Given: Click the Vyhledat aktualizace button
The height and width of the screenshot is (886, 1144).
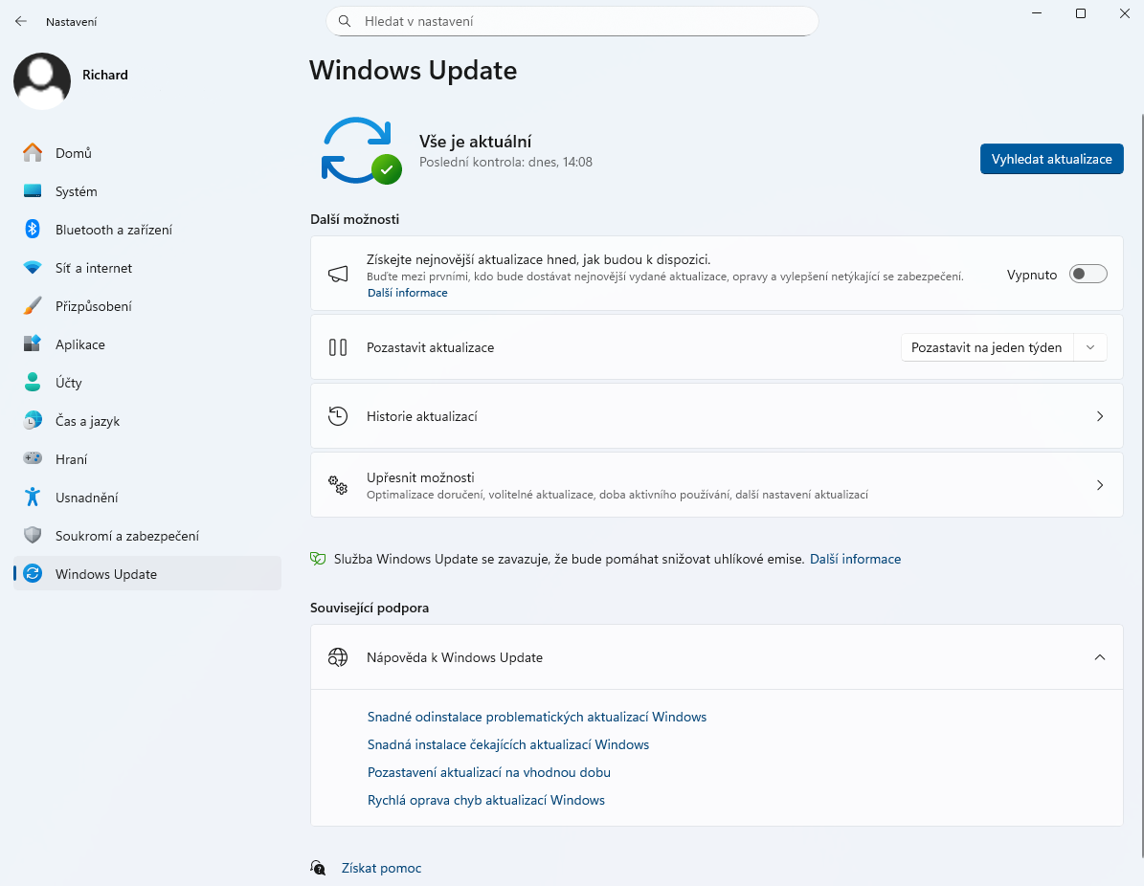Looking at the screenshot, I should click(1051, 159).
